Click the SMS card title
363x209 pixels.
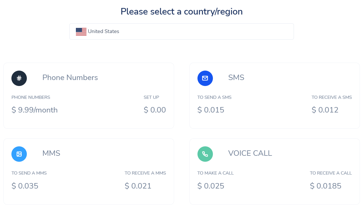(236, 77)
